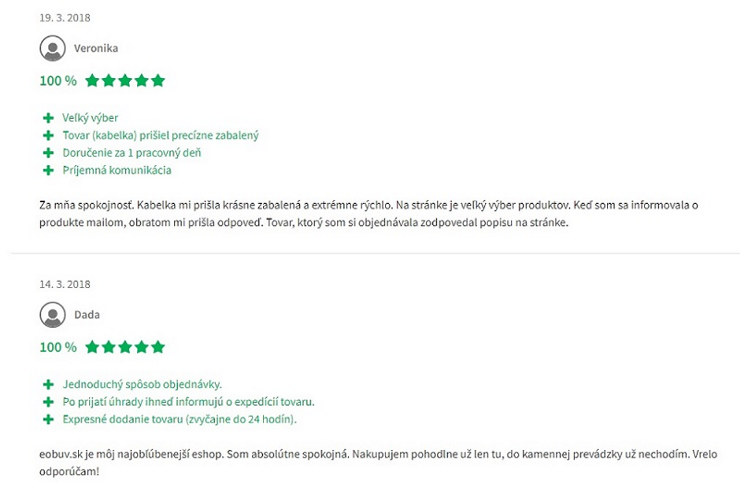The width and height of the screenshot is (740, 483).
Task: Click the plus icon beside Príjemná komunikácia
Action: pyautogui.click(x=48, y=170)
